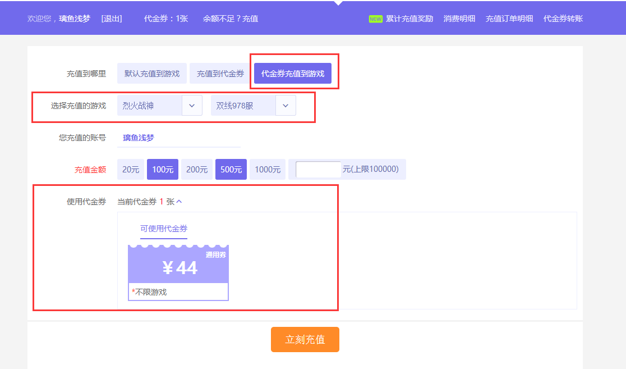Viewport: 626px width, 369px height.
Task: Select 充值到代金券 recharge option
Action: 220,74
